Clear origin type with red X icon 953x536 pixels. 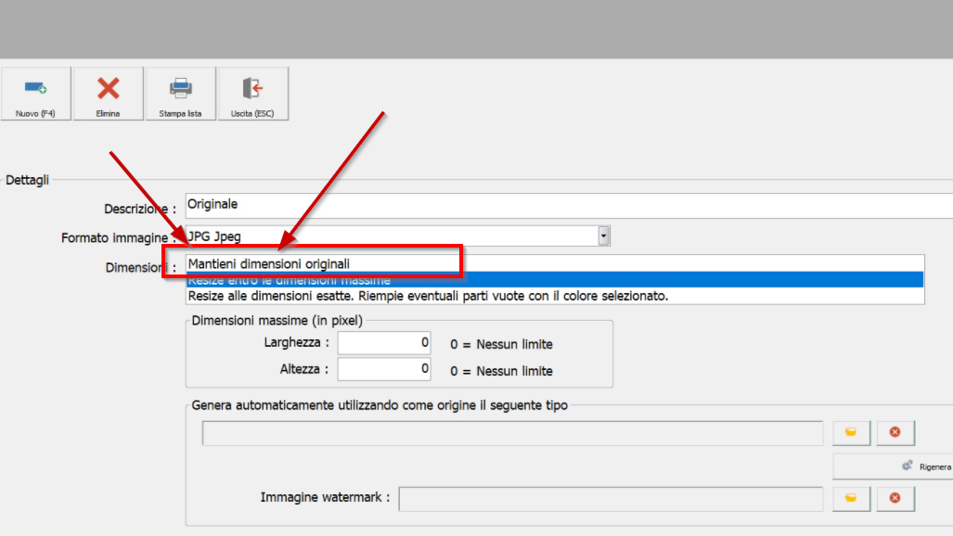coord(895,432)
